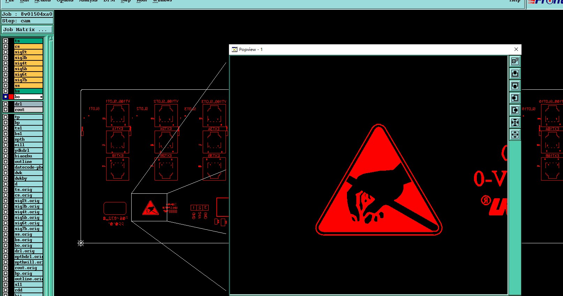Click the Popview window title icon
563x296 pixels.
click(x=235, y=50)
